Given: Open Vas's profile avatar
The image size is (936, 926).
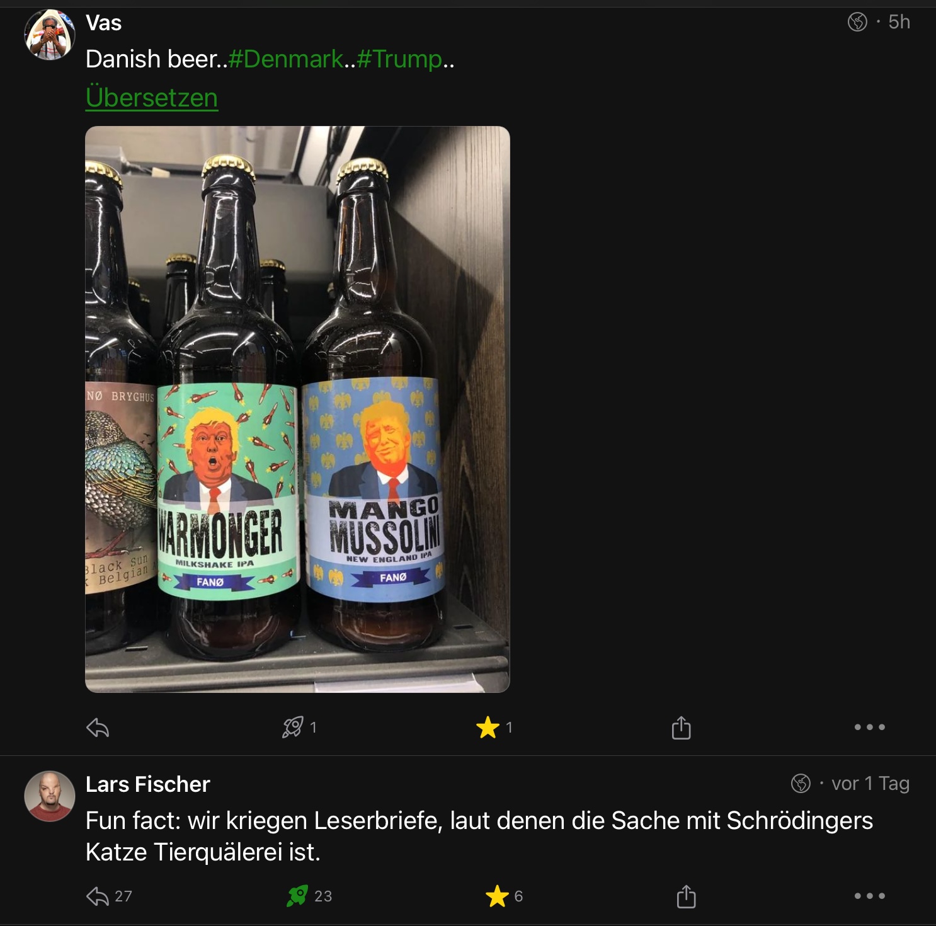Looking at the screenshot, I should 50,35.
